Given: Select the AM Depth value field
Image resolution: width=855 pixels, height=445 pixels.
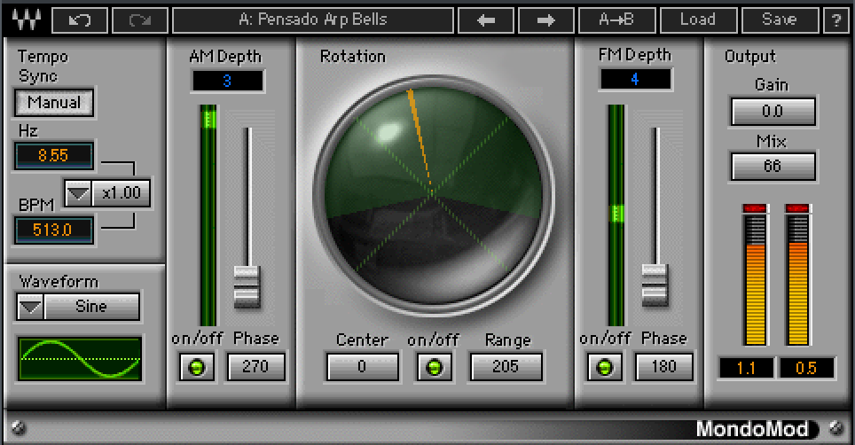Looking at the screenshot, I should click(227, 82).
